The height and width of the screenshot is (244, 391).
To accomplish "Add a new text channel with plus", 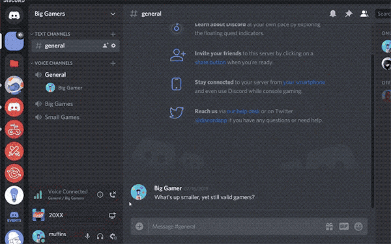I will click(x=113, y=34).
